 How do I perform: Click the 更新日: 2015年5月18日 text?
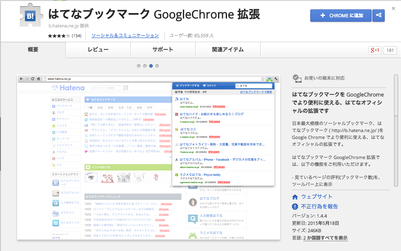(x=316, y=223)
